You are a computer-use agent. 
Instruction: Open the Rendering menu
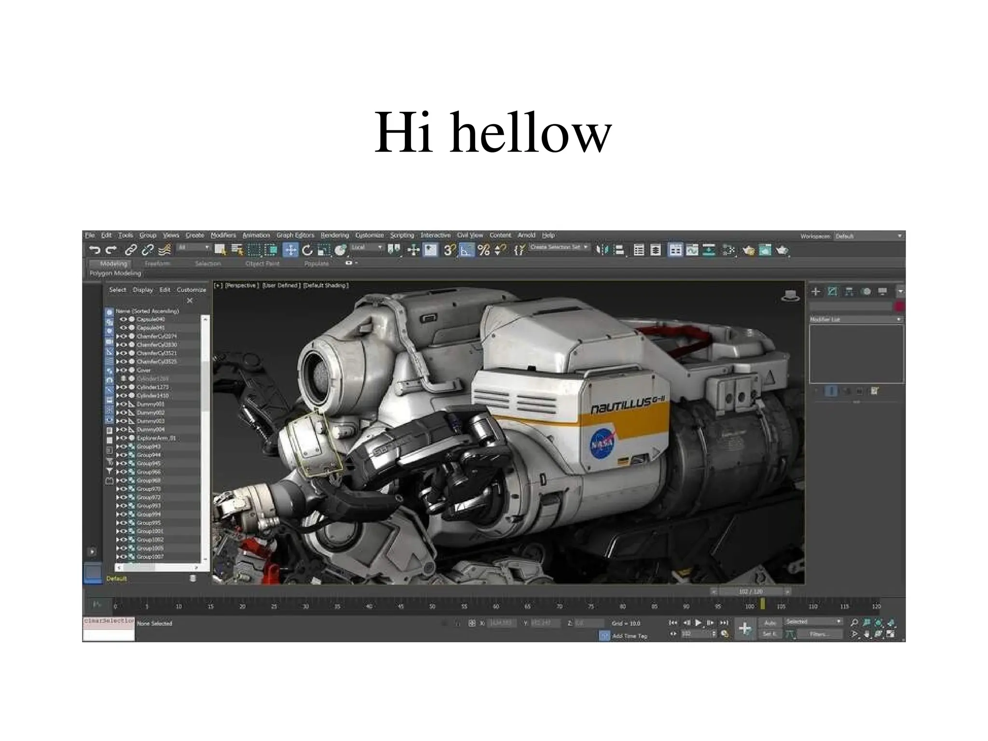334,235
